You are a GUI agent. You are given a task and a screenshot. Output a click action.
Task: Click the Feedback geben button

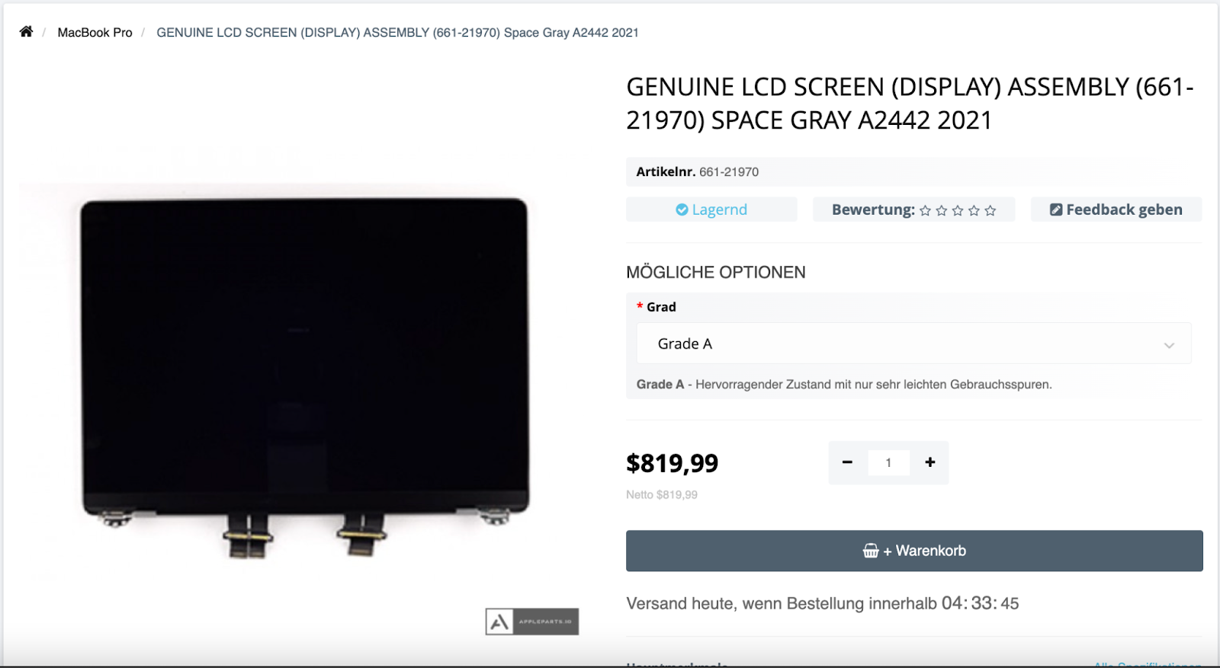1116,209
